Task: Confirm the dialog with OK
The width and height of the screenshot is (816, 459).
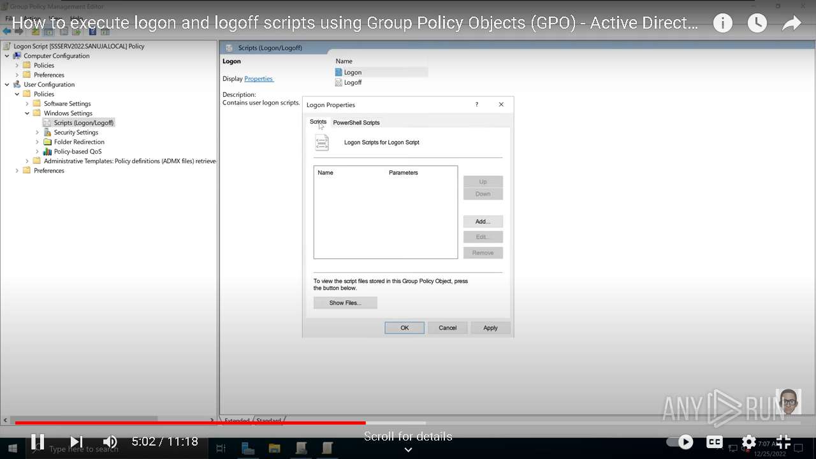Action: 405,328
